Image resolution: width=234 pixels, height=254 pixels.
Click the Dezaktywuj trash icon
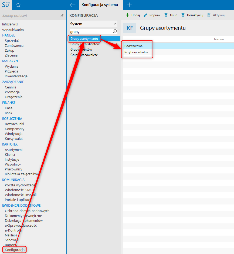(x=183, y=15)
